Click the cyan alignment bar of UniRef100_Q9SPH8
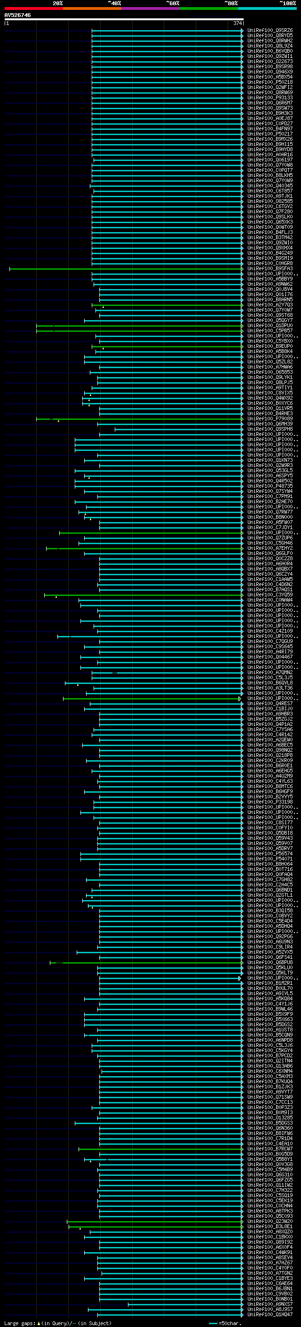The height and width of the screenshot is (1327, 301). coord(179,429)
